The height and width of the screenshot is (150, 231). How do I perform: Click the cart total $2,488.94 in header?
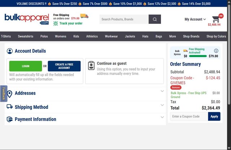(x=214, y=25)
